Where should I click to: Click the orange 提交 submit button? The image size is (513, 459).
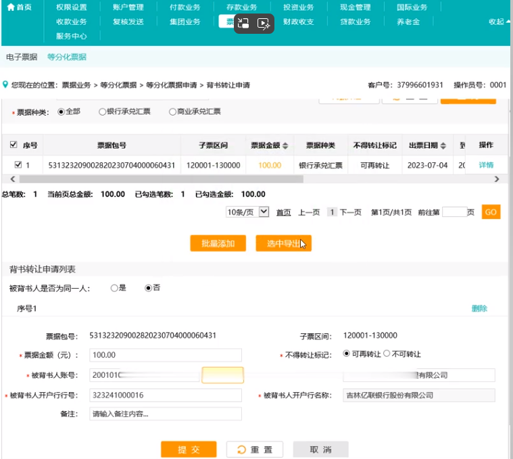(x=188, y=450)
